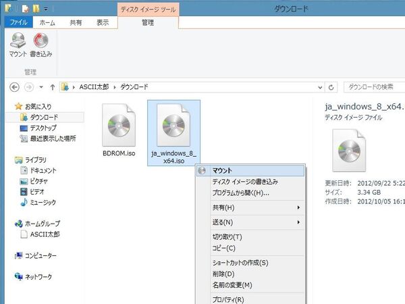Choose ディスク イメージの書き込み in context menu
This screenshot has width=405, height=304.
coord(250,182)
